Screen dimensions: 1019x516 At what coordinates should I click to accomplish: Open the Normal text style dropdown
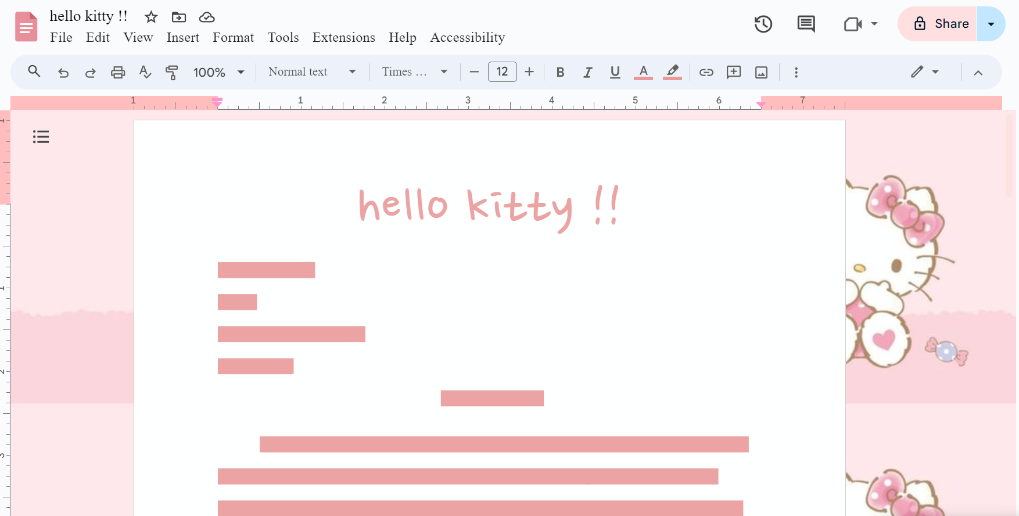click(x=312, y=71)
